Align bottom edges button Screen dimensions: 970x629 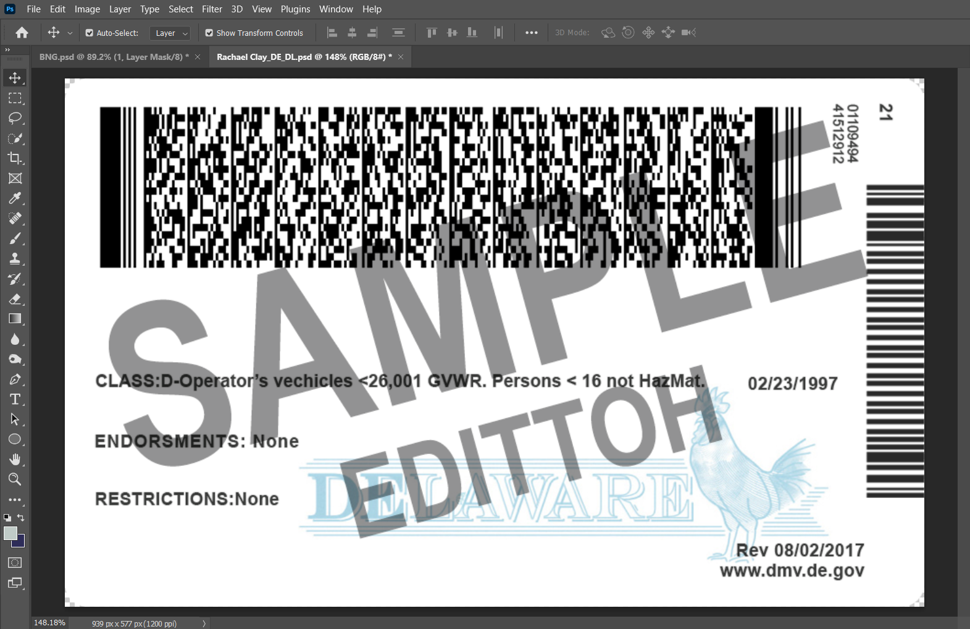(472, 33)
